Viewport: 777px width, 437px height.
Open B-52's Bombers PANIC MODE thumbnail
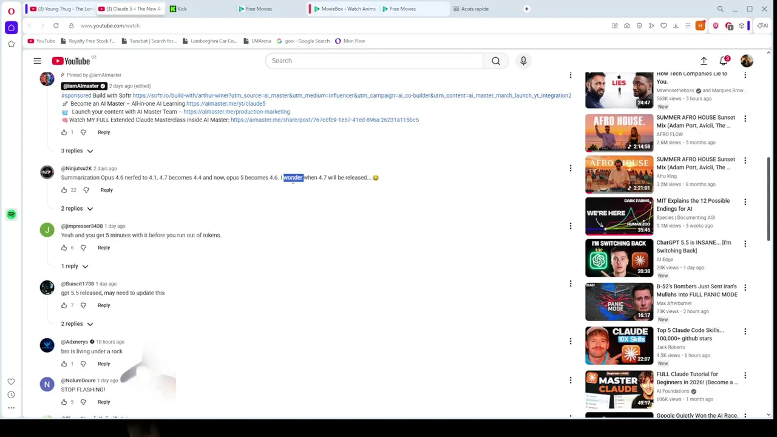[x=619, y=302]
